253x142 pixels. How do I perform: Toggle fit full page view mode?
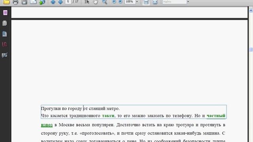(x=155, y=2)
